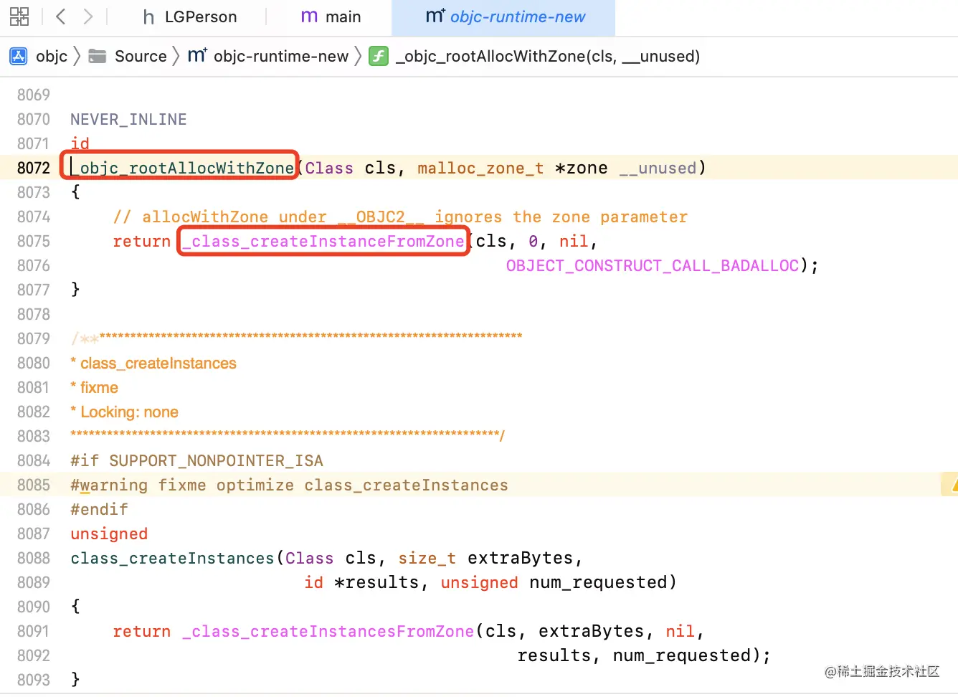The height and width of the screenshot is (697, 958).
Task: Click the 'Class' type on line 8072
Action: [x=329, y=168]
